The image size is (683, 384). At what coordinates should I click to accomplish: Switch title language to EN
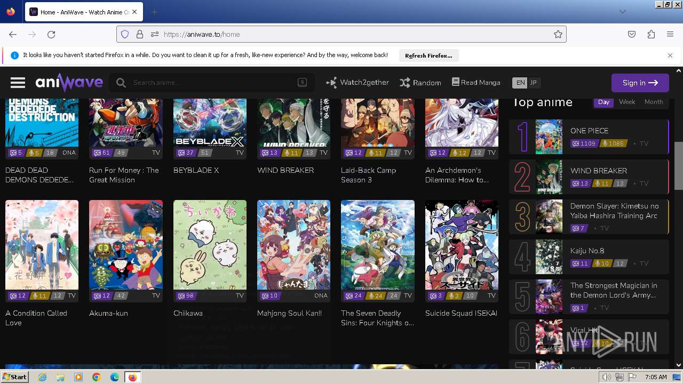pos(520,83)
